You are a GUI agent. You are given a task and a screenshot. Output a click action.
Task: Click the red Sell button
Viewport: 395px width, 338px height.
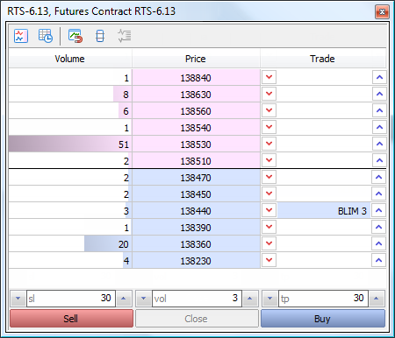71,319
